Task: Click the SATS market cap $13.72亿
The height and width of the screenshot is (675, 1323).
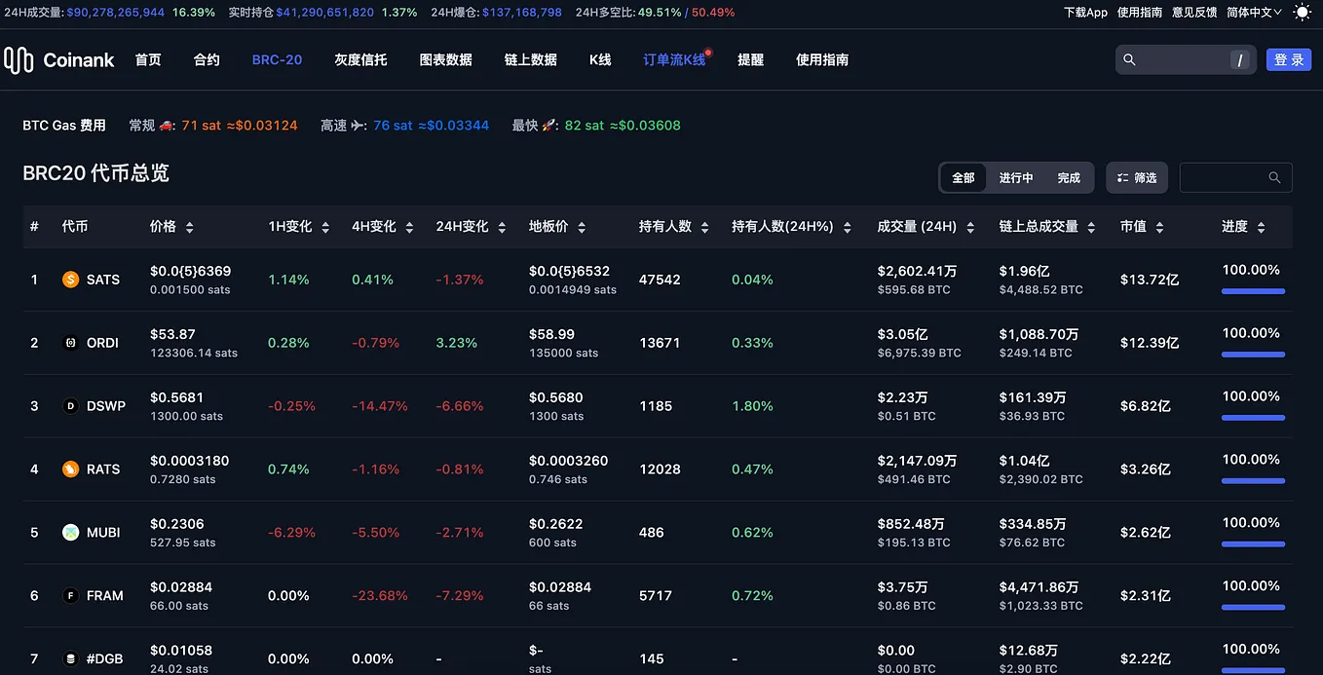Action: (x=1150, y=280)
